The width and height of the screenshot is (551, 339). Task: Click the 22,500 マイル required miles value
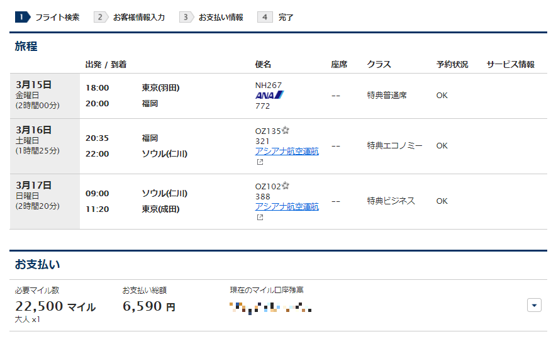pos(55,307)
